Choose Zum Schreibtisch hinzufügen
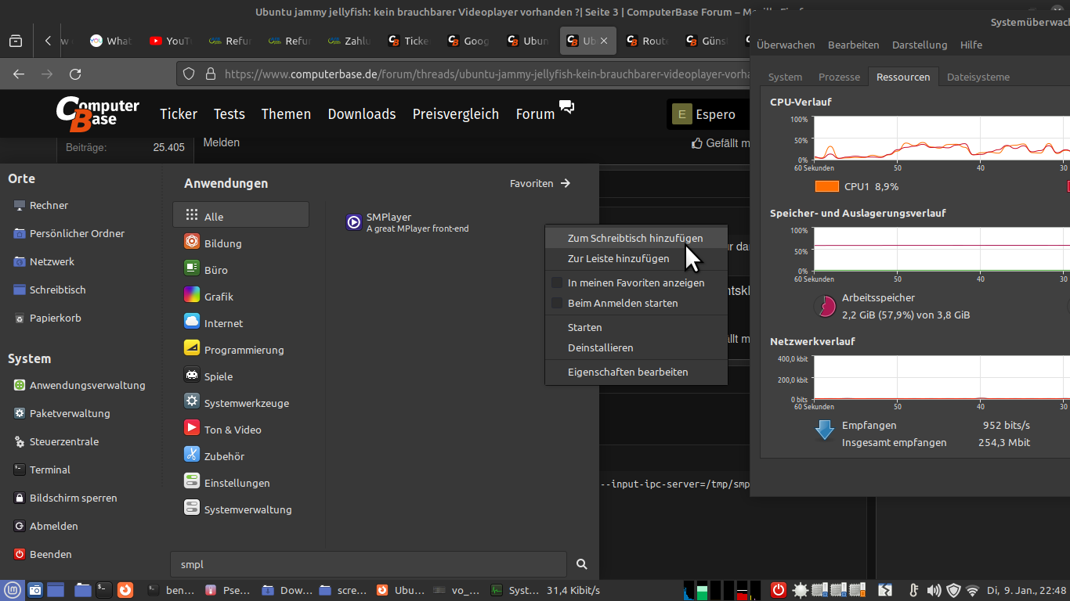The width and height of the screenshot is (1070, 601). point(635,238)
